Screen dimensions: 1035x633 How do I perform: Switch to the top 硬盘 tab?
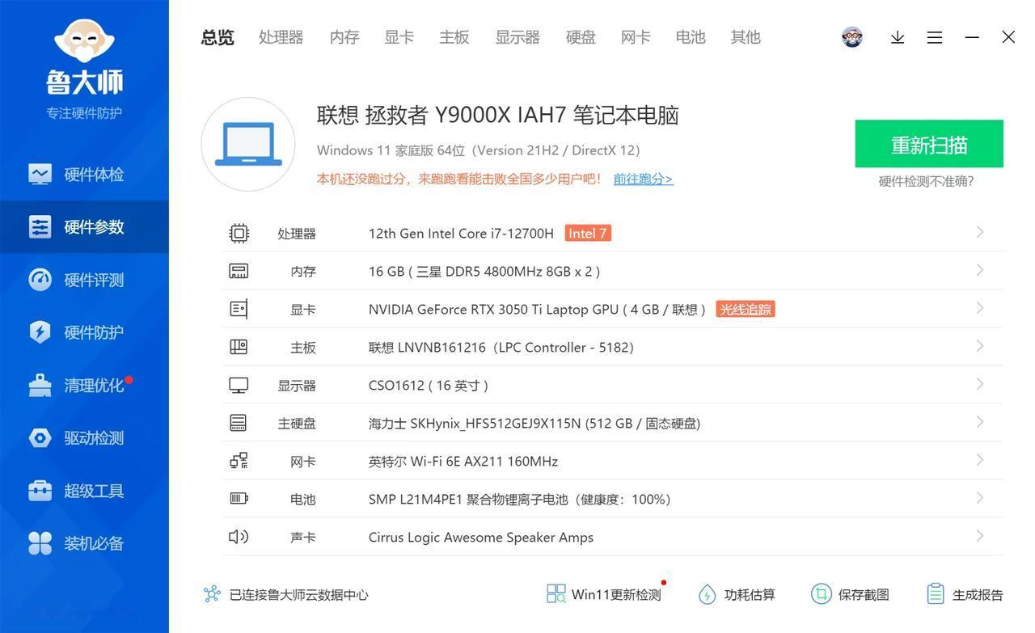tap(581, 37)
